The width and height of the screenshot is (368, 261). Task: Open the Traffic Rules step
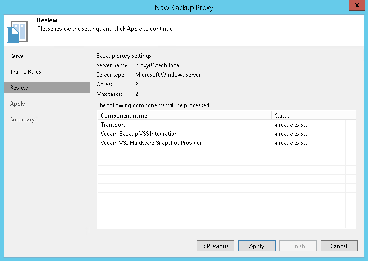pyautogui.click(x=25, y=72)
